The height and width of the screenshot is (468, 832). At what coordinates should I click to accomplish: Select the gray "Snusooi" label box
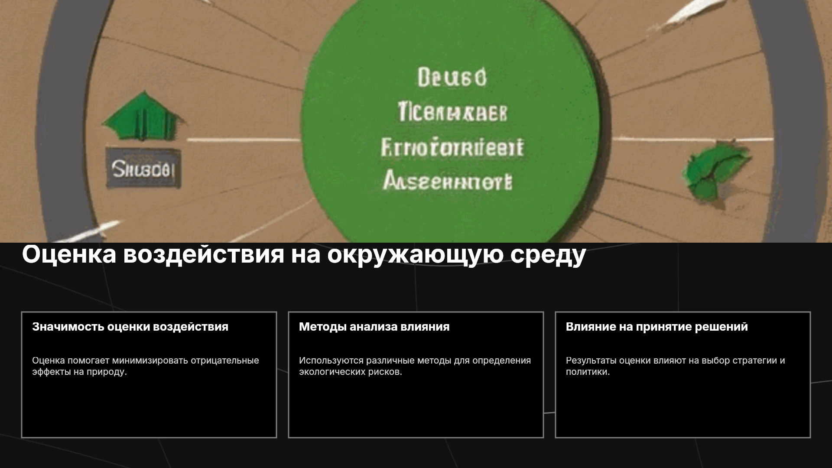(x=143, y=169)
